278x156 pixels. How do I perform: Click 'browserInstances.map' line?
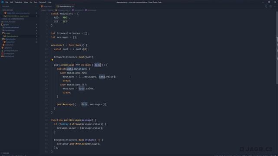pos(79,140)
